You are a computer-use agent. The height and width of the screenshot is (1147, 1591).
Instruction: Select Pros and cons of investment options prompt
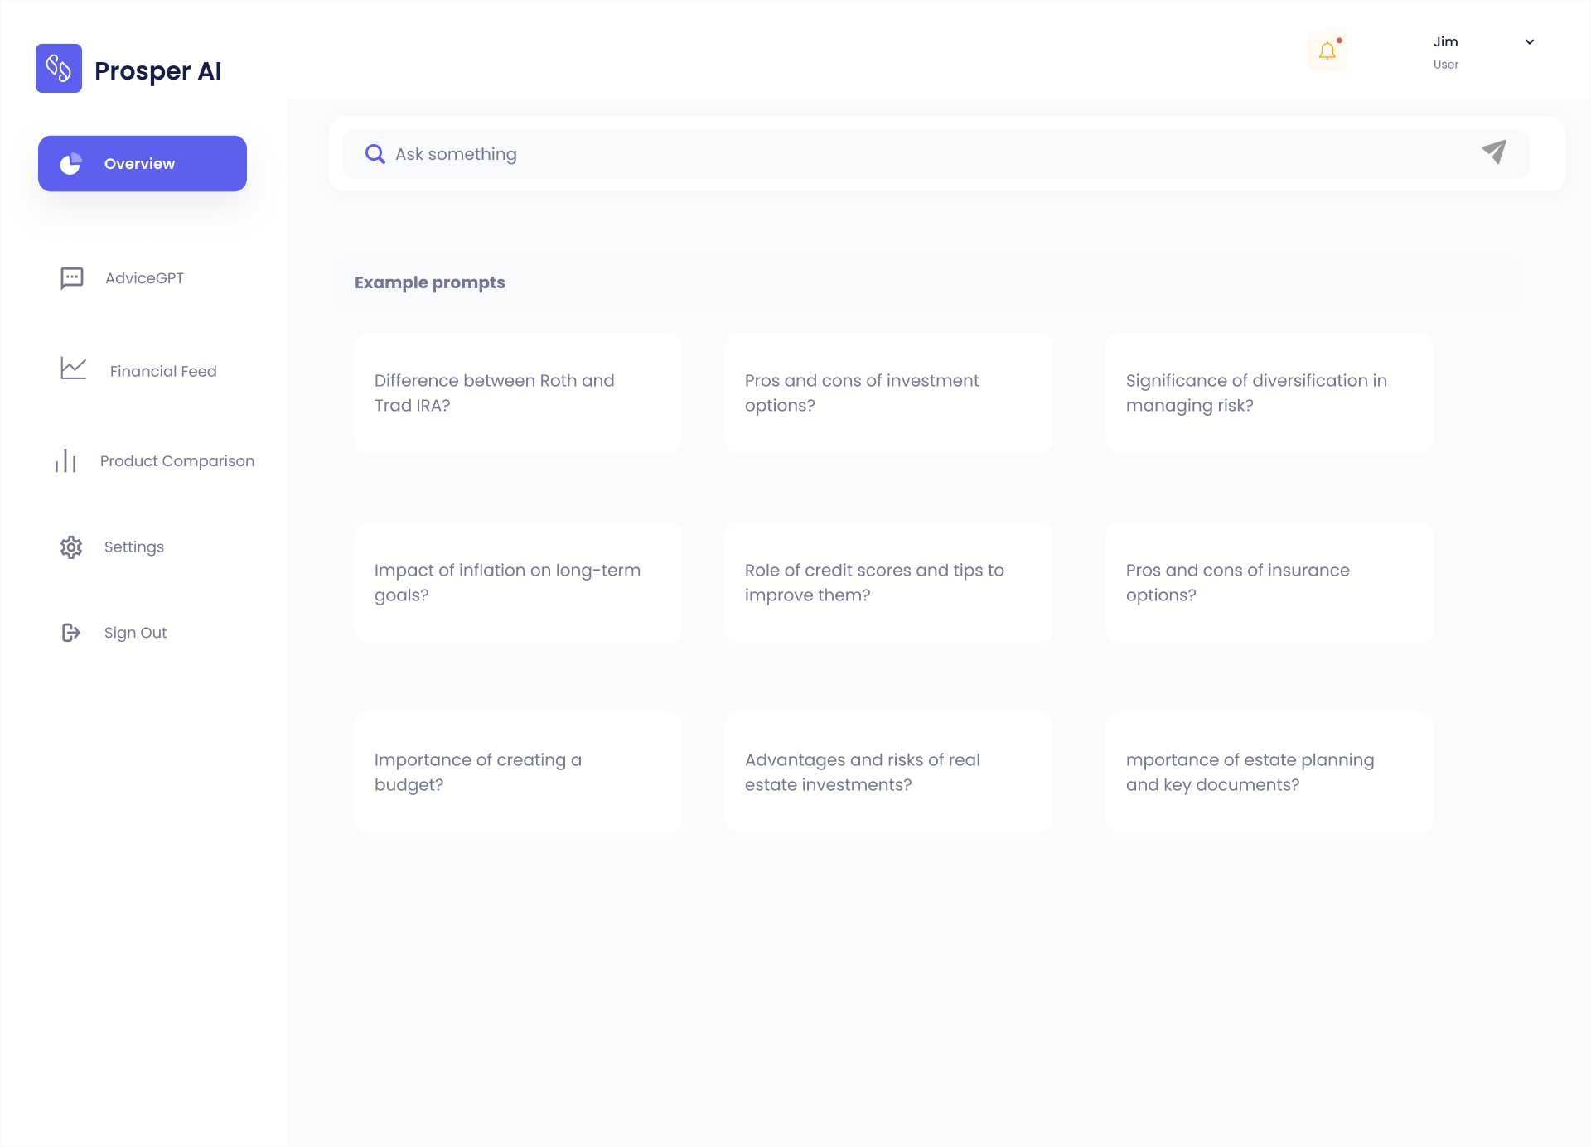[887, 393]
